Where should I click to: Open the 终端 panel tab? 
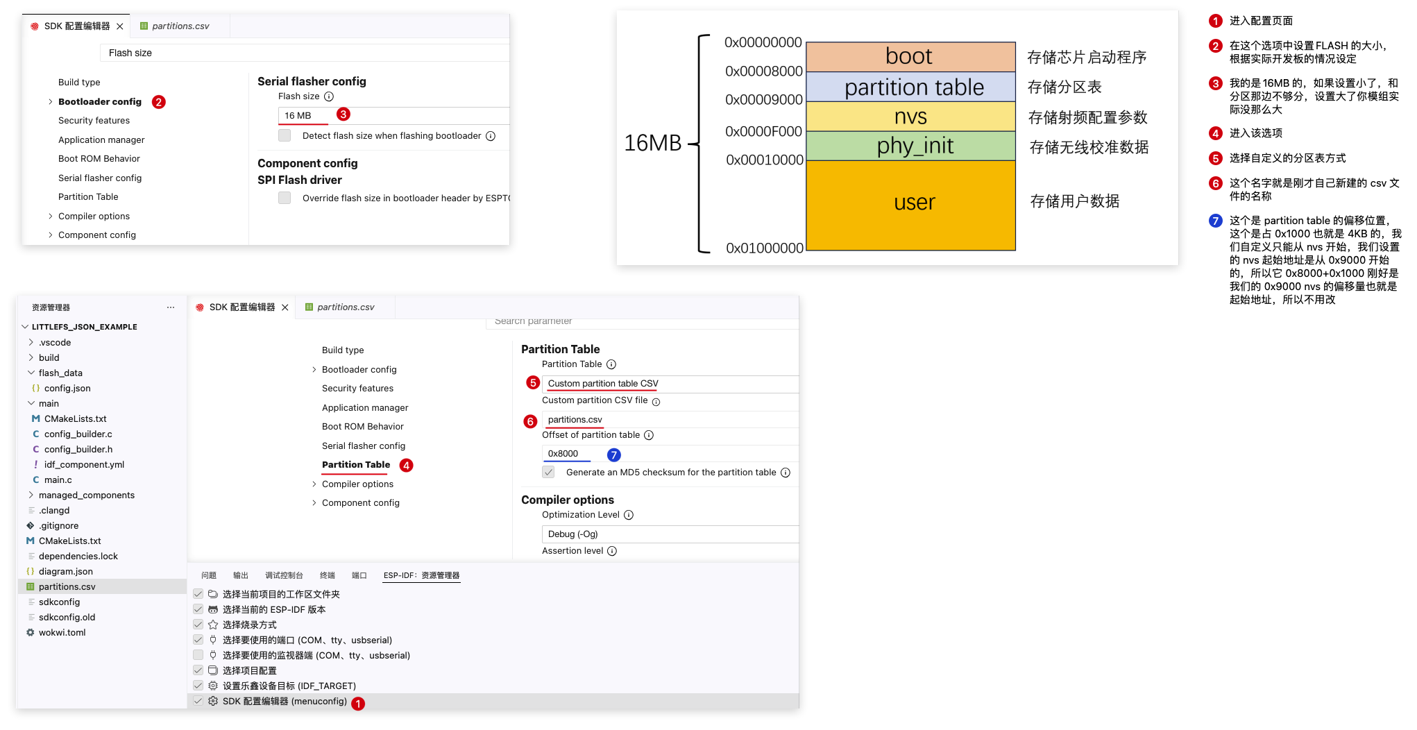[x=328, y=575]
